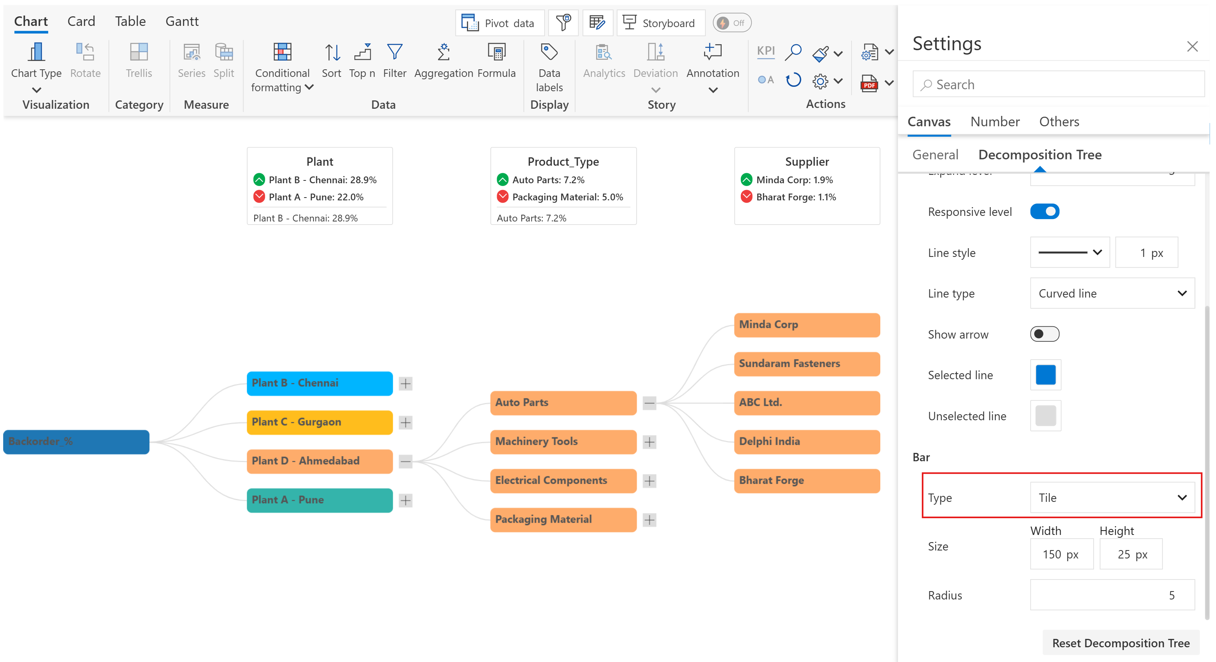The width and height of the screenshot is (1216, 662).
Task: Enable the Show arrow toggle
Action: (x=1044, y=334)
